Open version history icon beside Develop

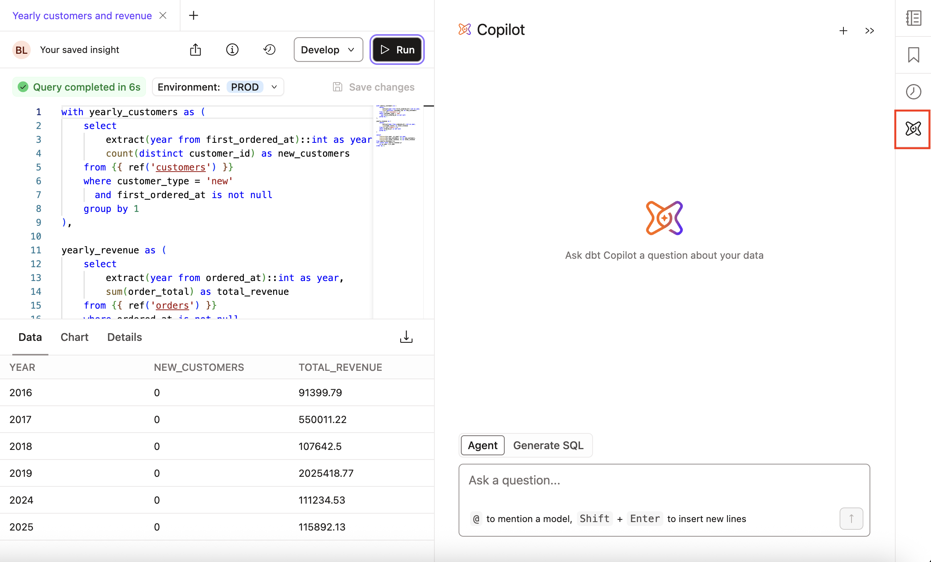click(269, 49)
